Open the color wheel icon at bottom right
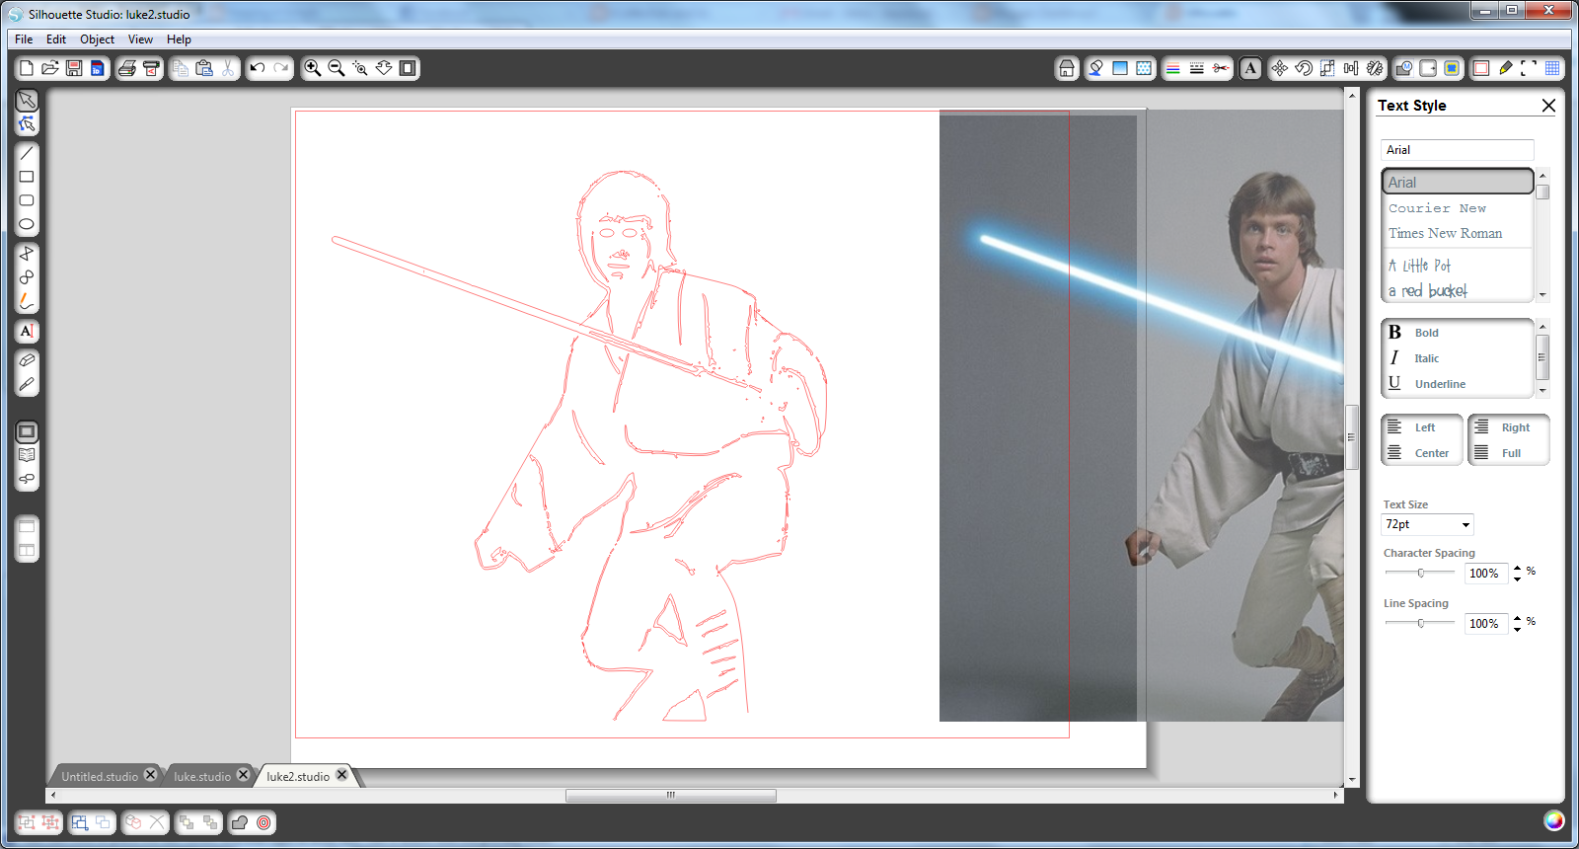1579x849 pixels. [1554, 820]
